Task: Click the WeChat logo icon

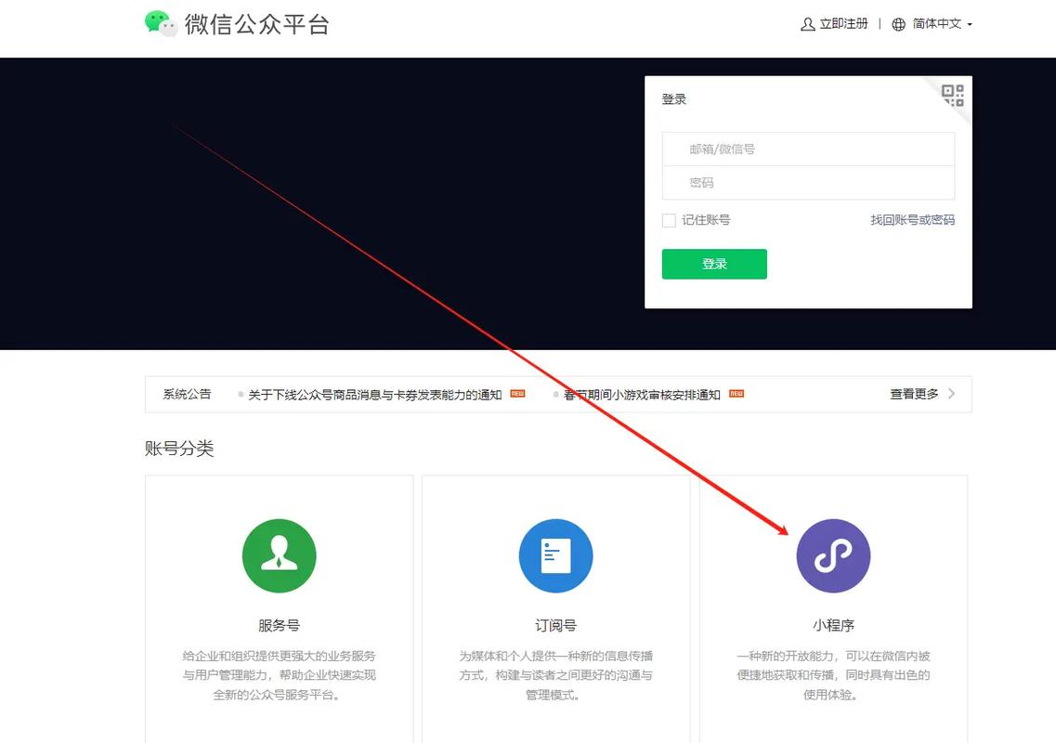Action: pos(161,22)
